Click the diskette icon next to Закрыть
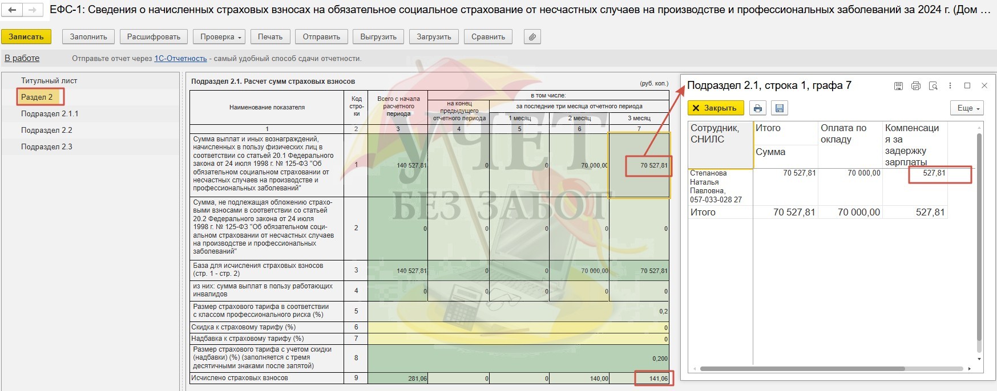Viewport: 997px width, 391px height. point(780,108)
